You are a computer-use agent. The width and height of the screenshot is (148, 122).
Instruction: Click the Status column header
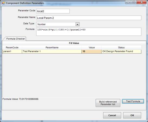click(121, 48)
